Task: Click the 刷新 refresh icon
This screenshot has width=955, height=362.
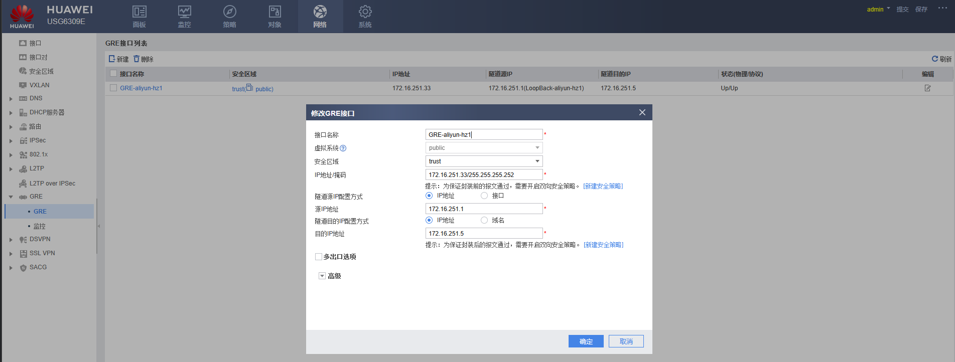Action: 935,59
